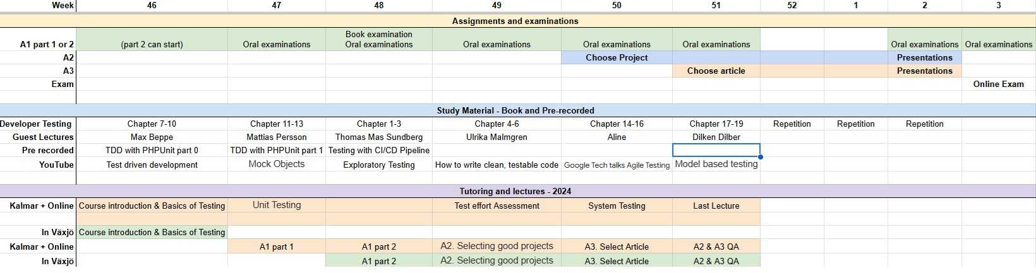Click the "Max Beppe" guest lecture cell
1036x273 pixels.
click(152, 137)
